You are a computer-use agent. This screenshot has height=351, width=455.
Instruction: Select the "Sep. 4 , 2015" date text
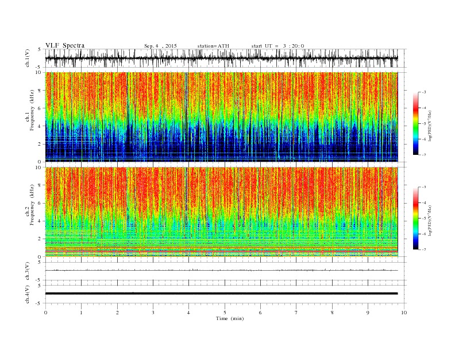tap(160, 46)
